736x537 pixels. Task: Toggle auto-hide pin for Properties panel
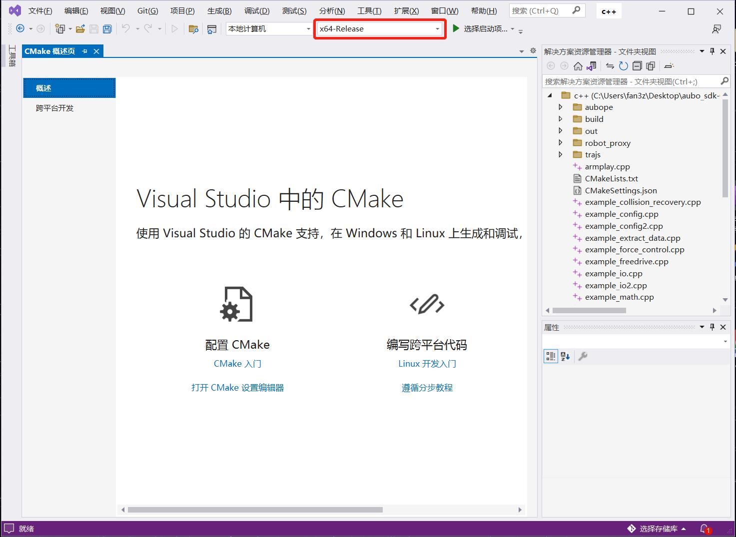tap(713, 327)
